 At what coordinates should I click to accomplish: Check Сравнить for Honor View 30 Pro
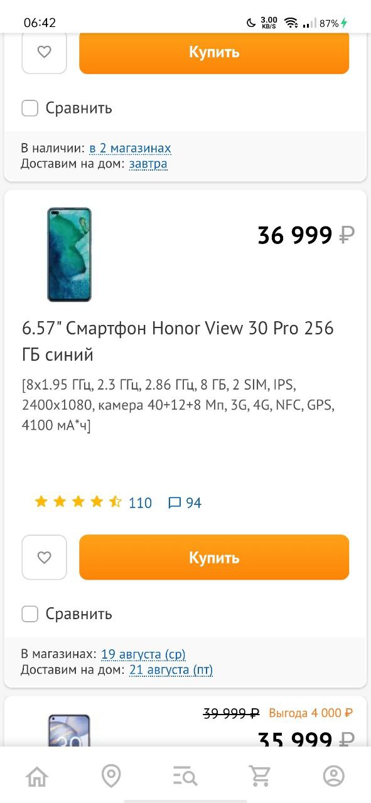[30, 614]
